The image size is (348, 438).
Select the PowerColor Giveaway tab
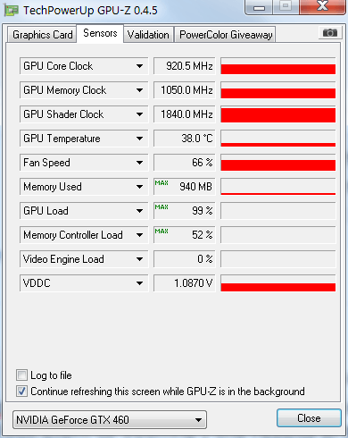(x=225, y=35)
